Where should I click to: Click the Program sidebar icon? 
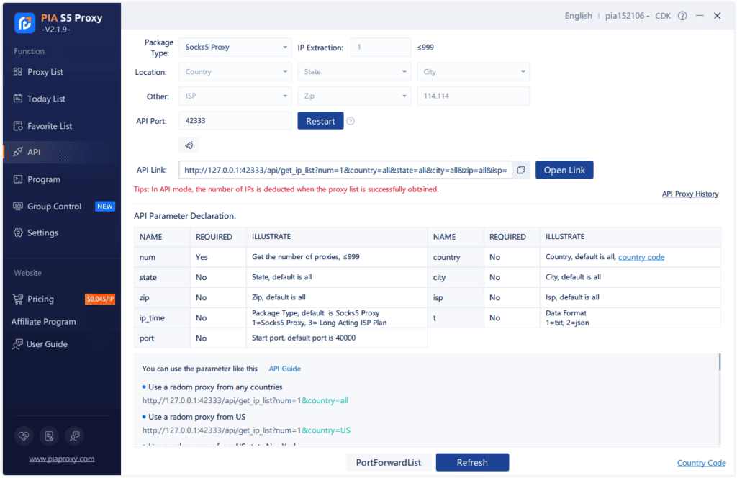17,179
